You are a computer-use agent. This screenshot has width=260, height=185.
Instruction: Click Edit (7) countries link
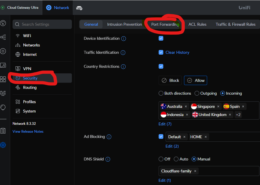(165, 124)
